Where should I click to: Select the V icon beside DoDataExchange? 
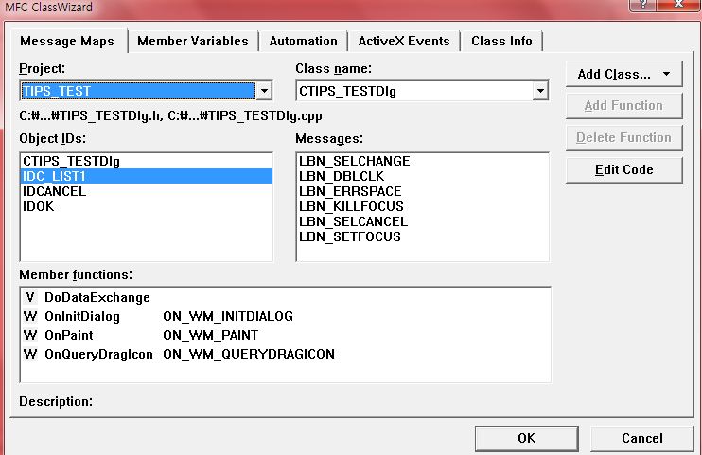[29, 297]
